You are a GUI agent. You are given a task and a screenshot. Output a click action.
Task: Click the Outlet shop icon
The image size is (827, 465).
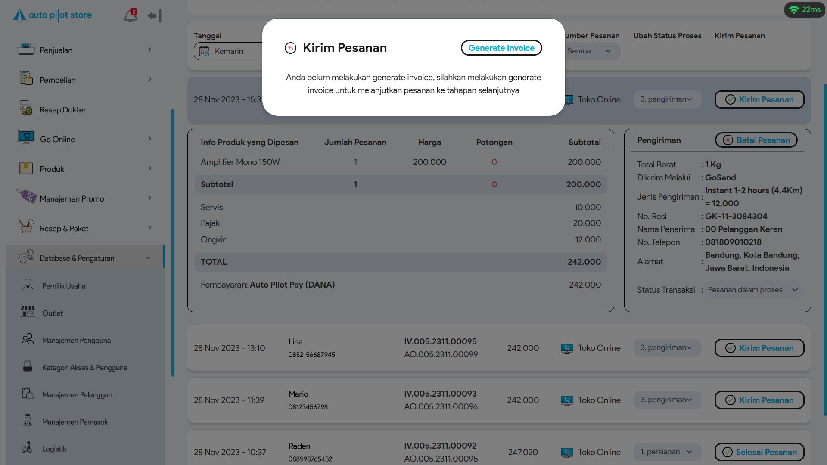pos(28,312)
